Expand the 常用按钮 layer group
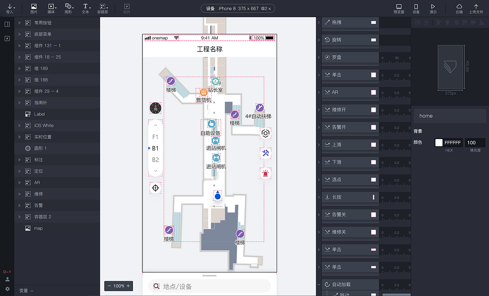Image resolution: width=489 pixels, height=296 pixels. click(19, 22)
